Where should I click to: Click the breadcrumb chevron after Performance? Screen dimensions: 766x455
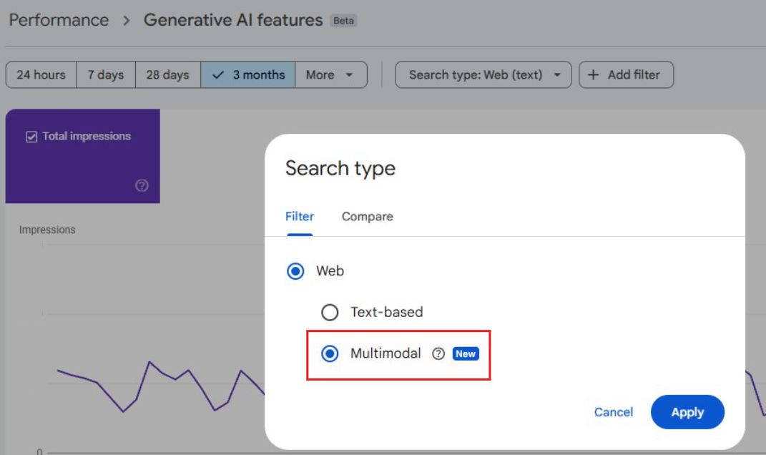click(x=126, y=21)
